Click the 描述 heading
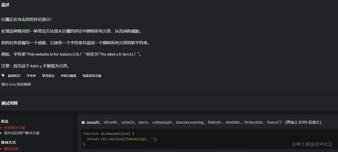Viewport: 338px width, 152px height. [5, 5]
